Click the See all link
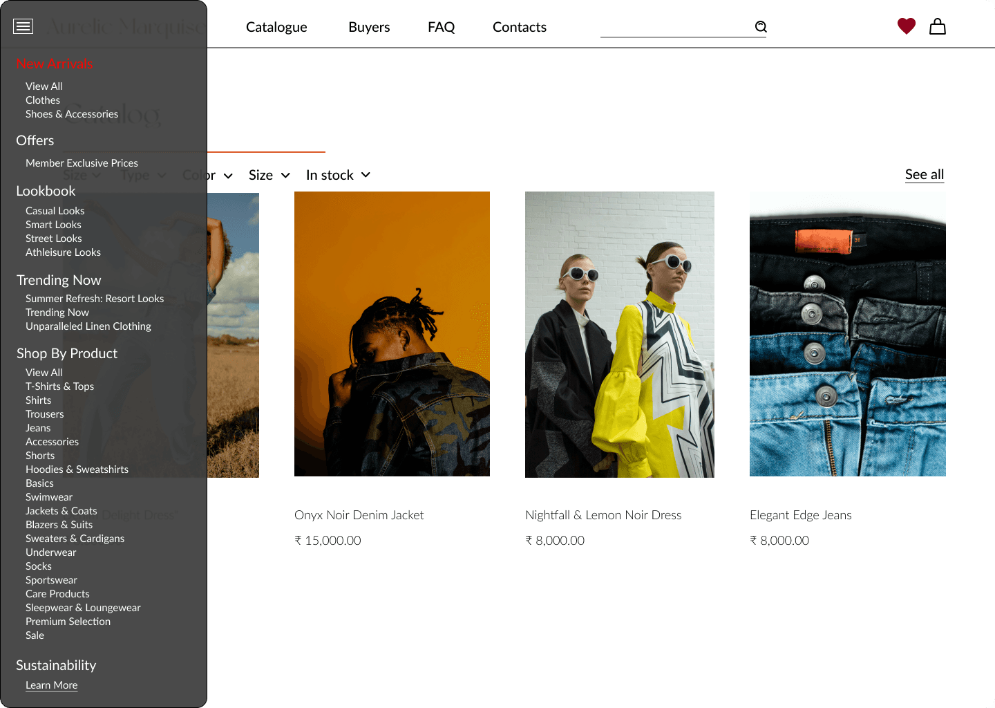Viewport: 995px width, 708px height. pyautogui.click(x=925, y=174)
